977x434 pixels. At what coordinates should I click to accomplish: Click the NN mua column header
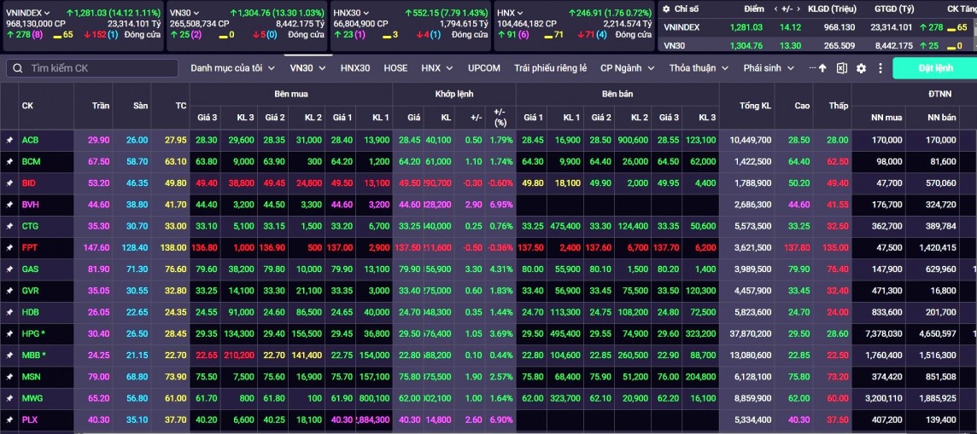(886, 118)
